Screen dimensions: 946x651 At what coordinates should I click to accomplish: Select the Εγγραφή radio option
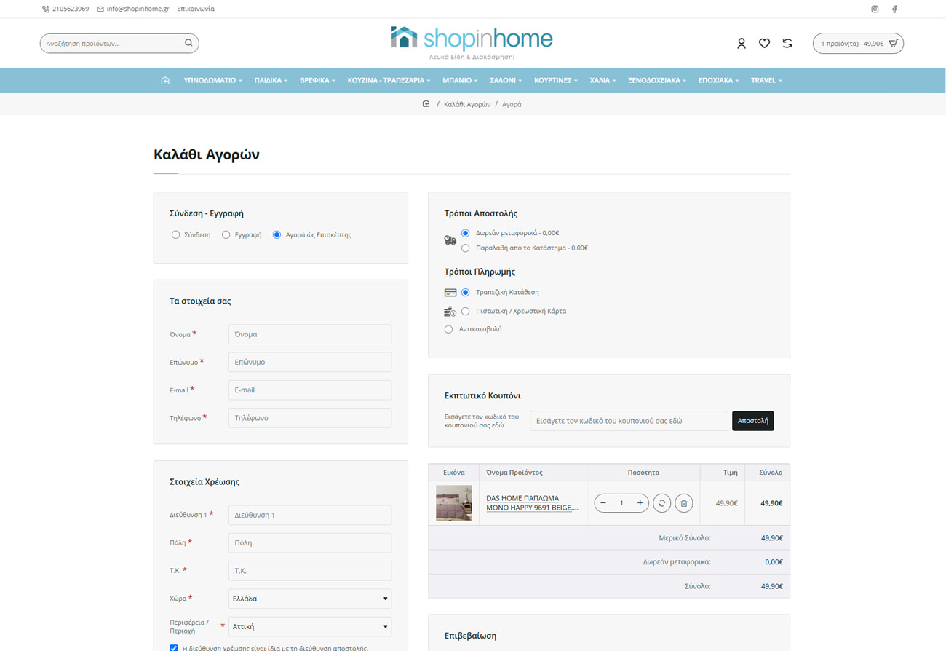tap(226, 235)
